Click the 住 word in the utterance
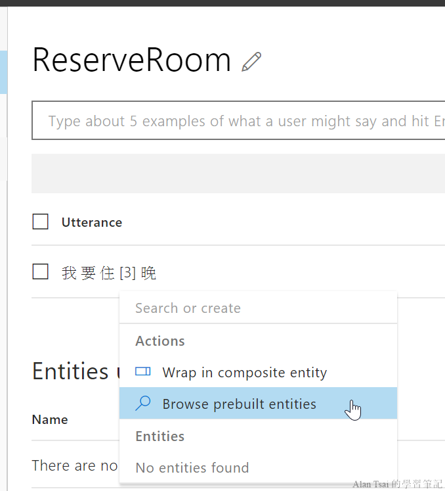445x491 pixels. pyautogui.click(x=108, y=273)
